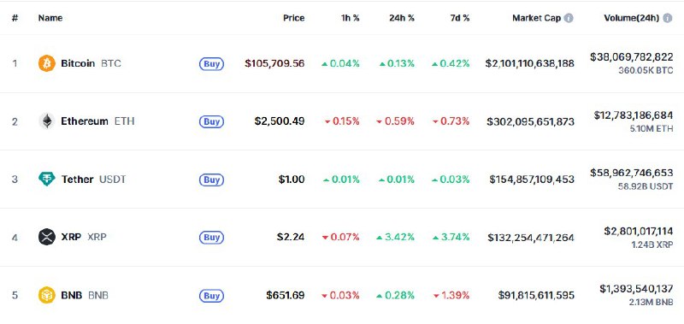Choose the Buy button for XRP

211,238
